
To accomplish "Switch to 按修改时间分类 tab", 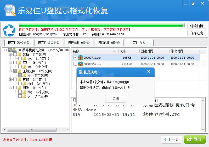I will tap(109, 43).
